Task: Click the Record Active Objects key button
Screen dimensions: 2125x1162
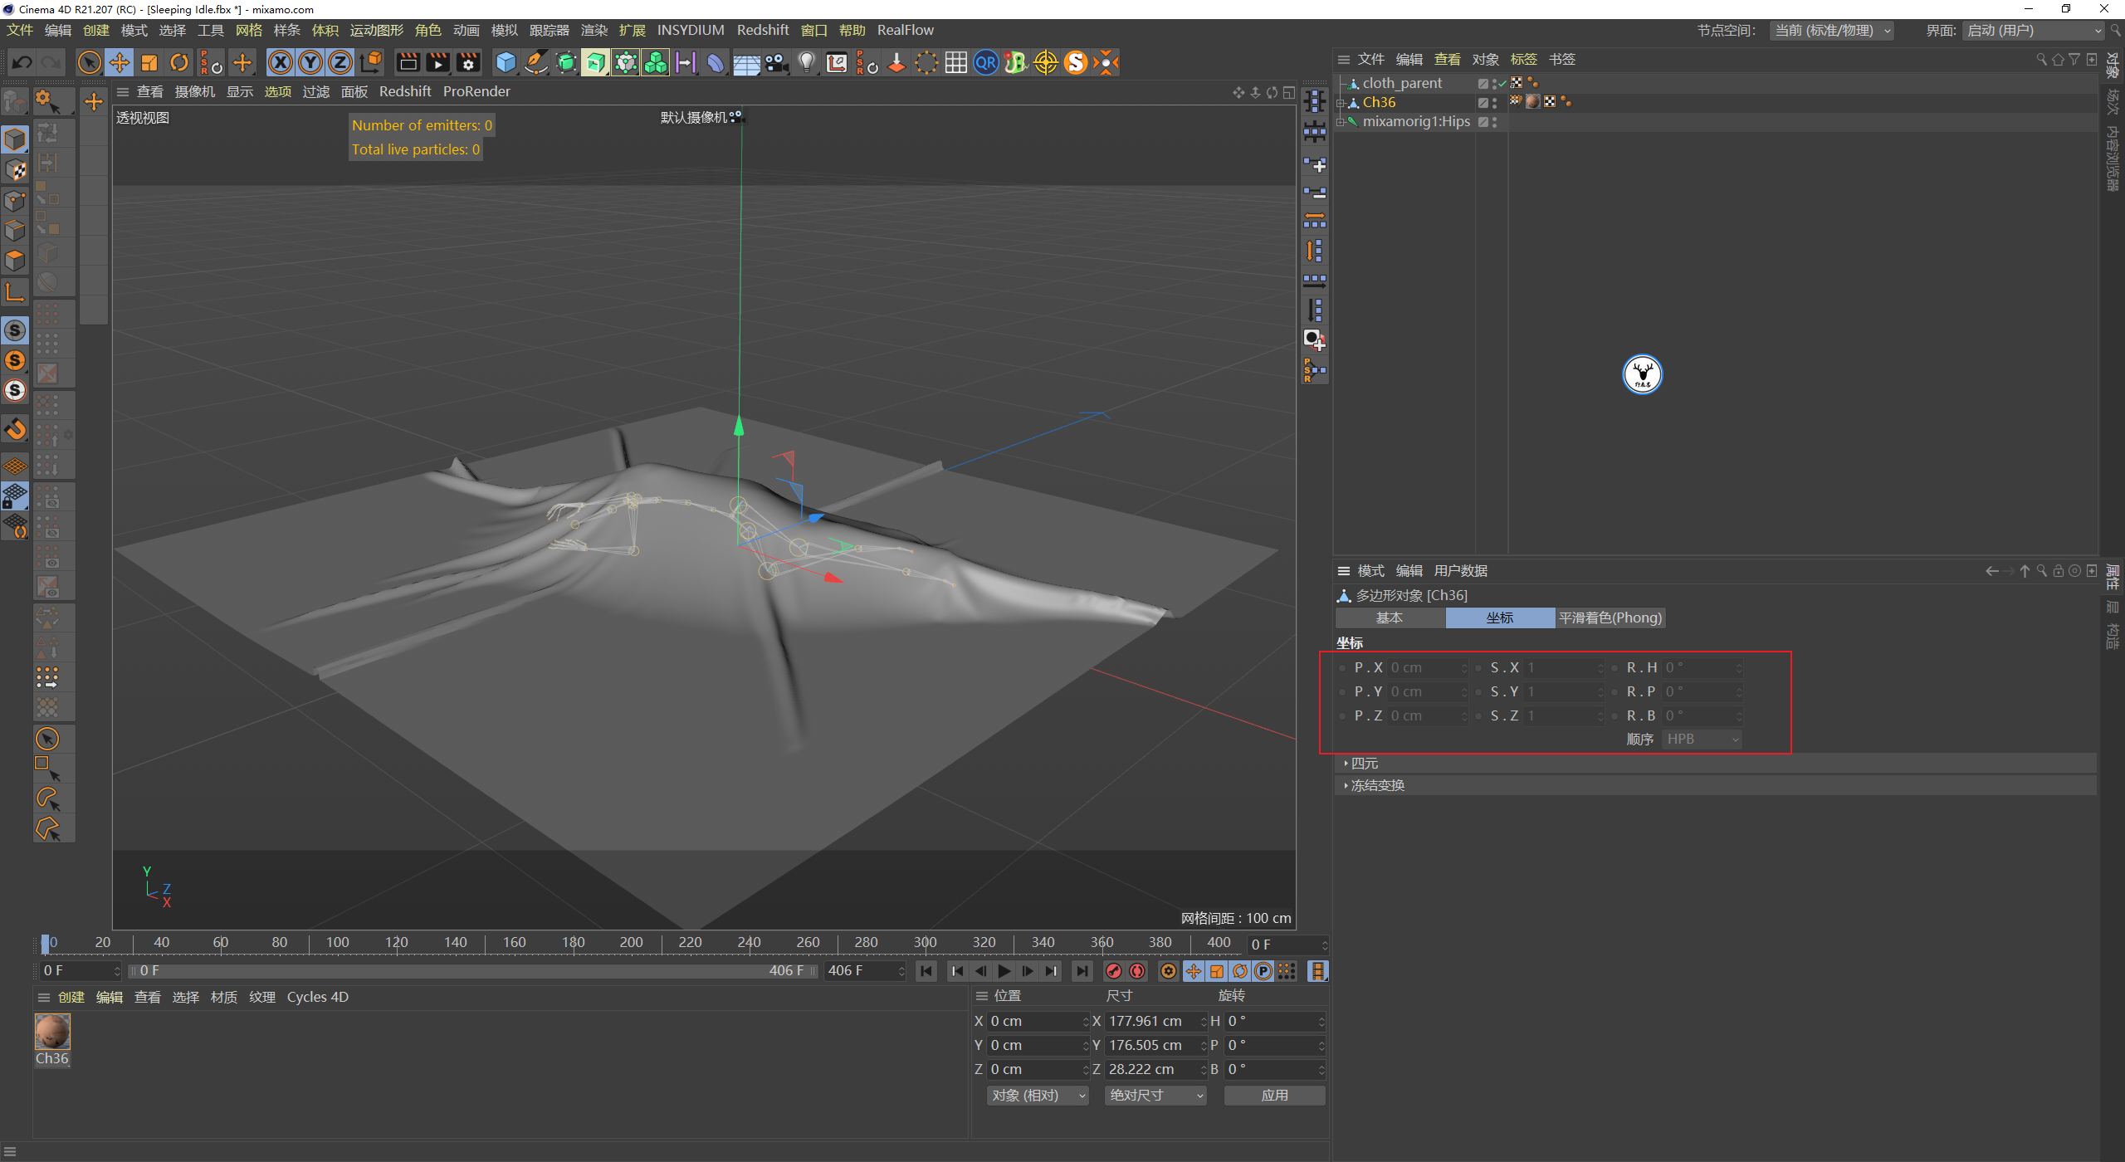Action: 1114,971
